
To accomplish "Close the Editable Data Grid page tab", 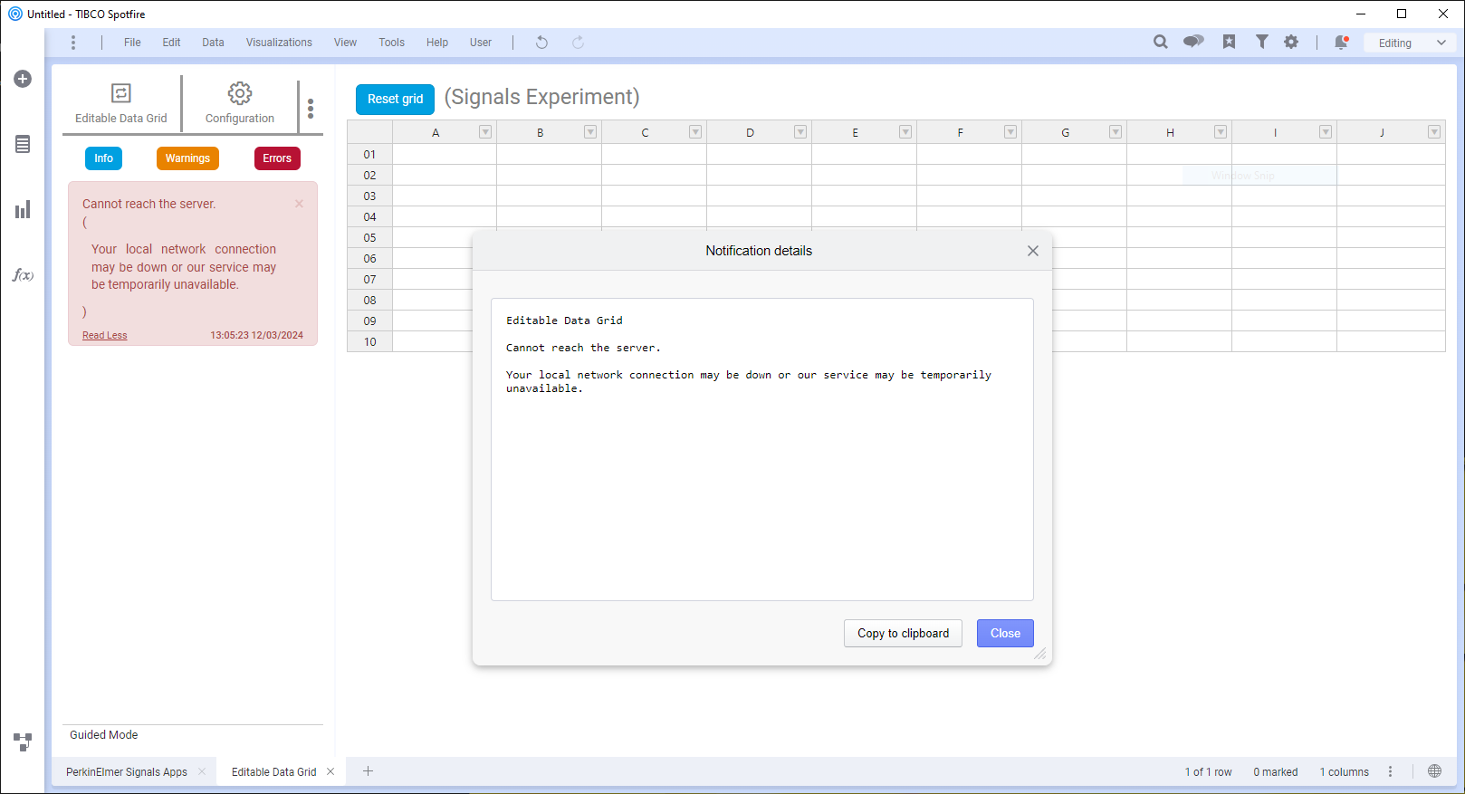I will click(x=330, y=771).
